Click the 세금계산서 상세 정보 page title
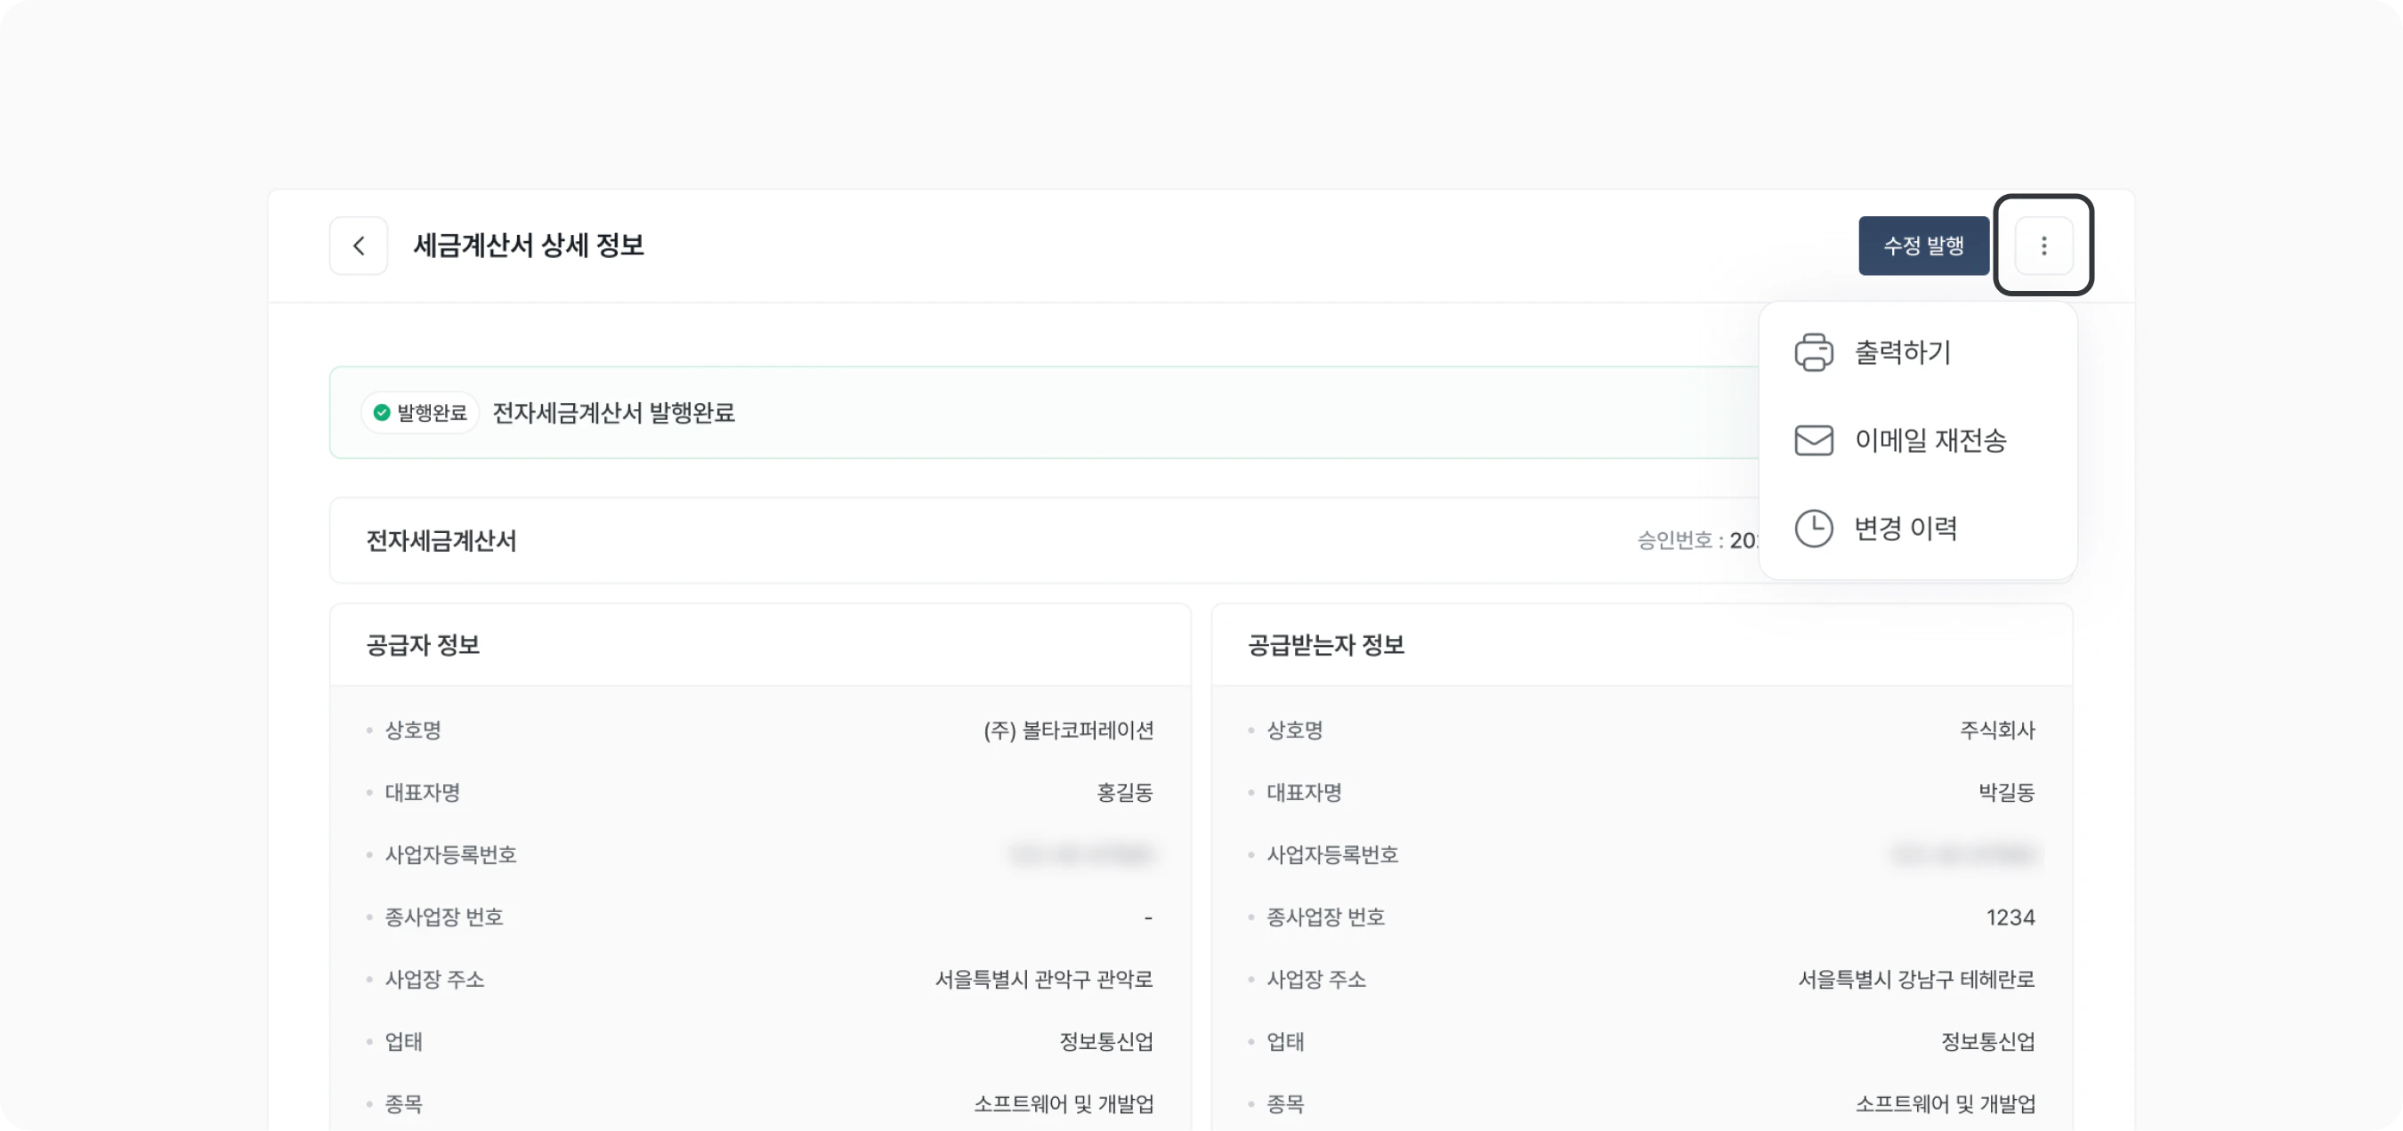Image resolution: width=2403 pixels, height=1131 pixels. pyautogui.click(x=529, y=246)
